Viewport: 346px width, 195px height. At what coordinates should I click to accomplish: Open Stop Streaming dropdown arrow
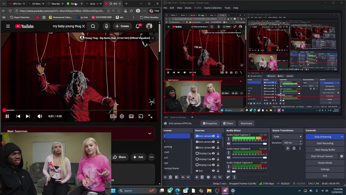pyautogui.click(x=342, y=137)
